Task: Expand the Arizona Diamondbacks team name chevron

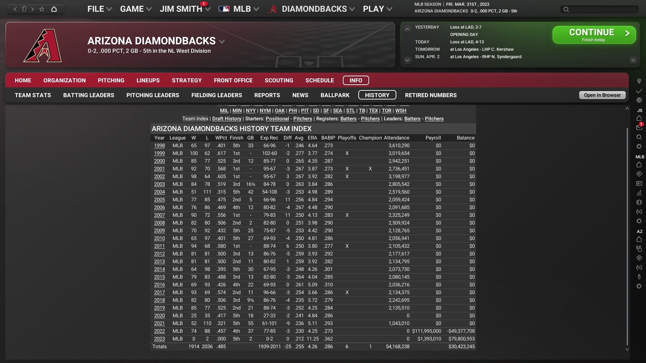Action: click(x=222, y=42)
